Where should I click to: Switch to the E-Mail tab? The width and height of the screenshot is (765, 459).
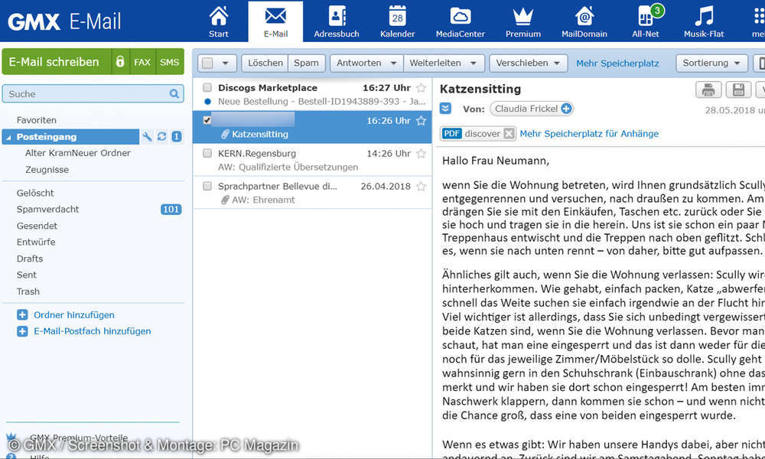coord(275,21)
